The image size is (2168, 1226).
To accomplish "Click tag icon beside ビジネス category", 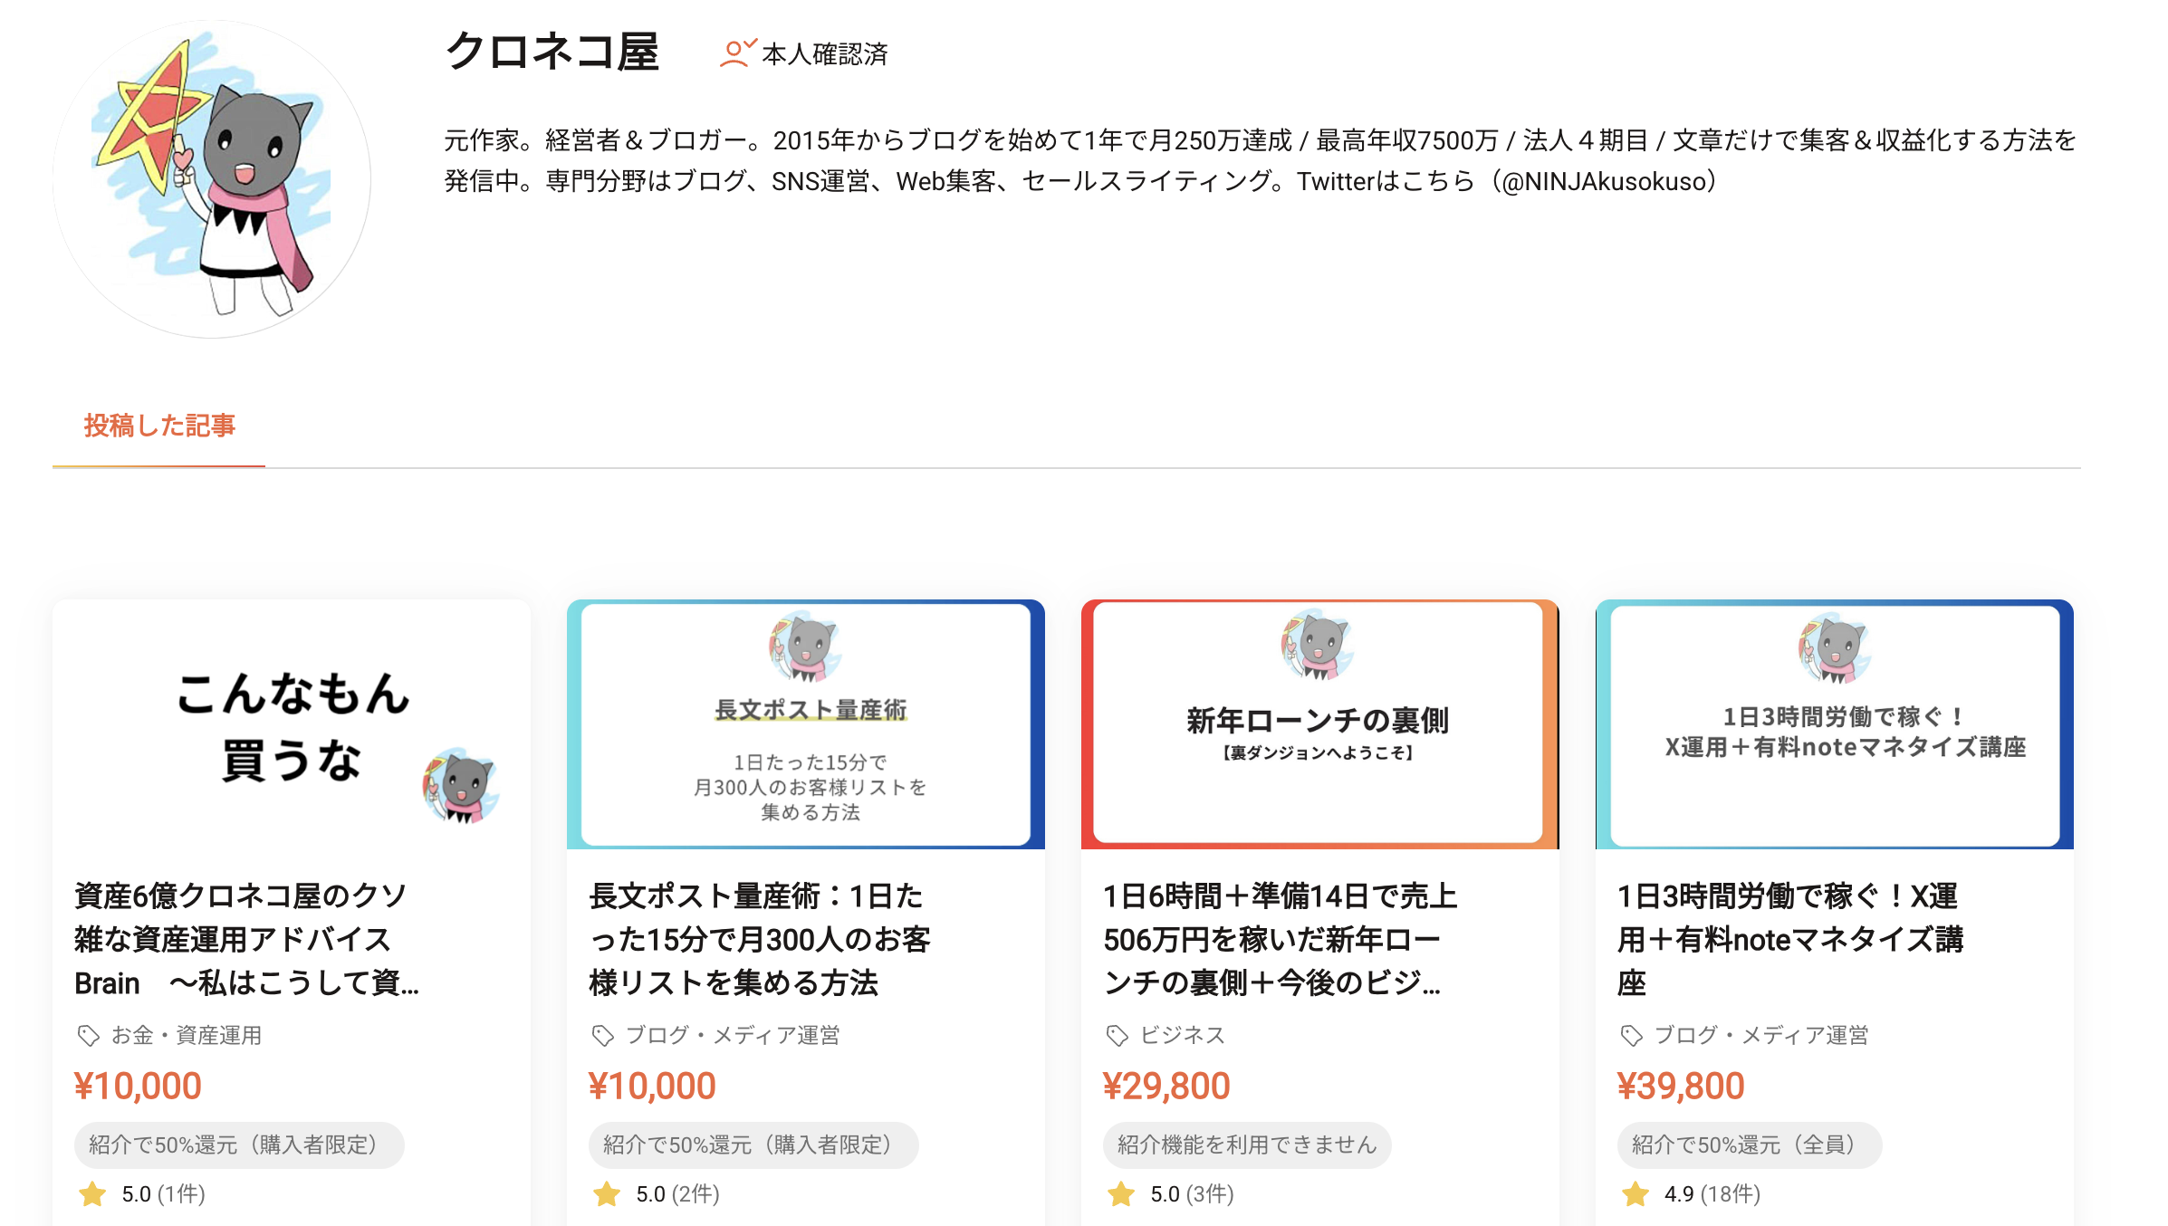I will tap(1117, 1035).
